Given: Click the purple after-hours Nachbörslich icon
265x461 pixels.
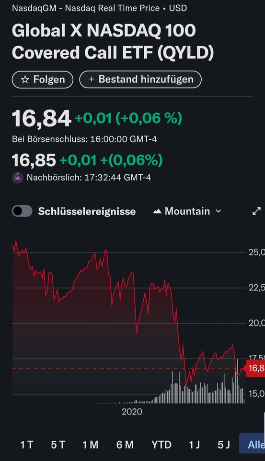Looking at the screenshot, I should point(18,178).
